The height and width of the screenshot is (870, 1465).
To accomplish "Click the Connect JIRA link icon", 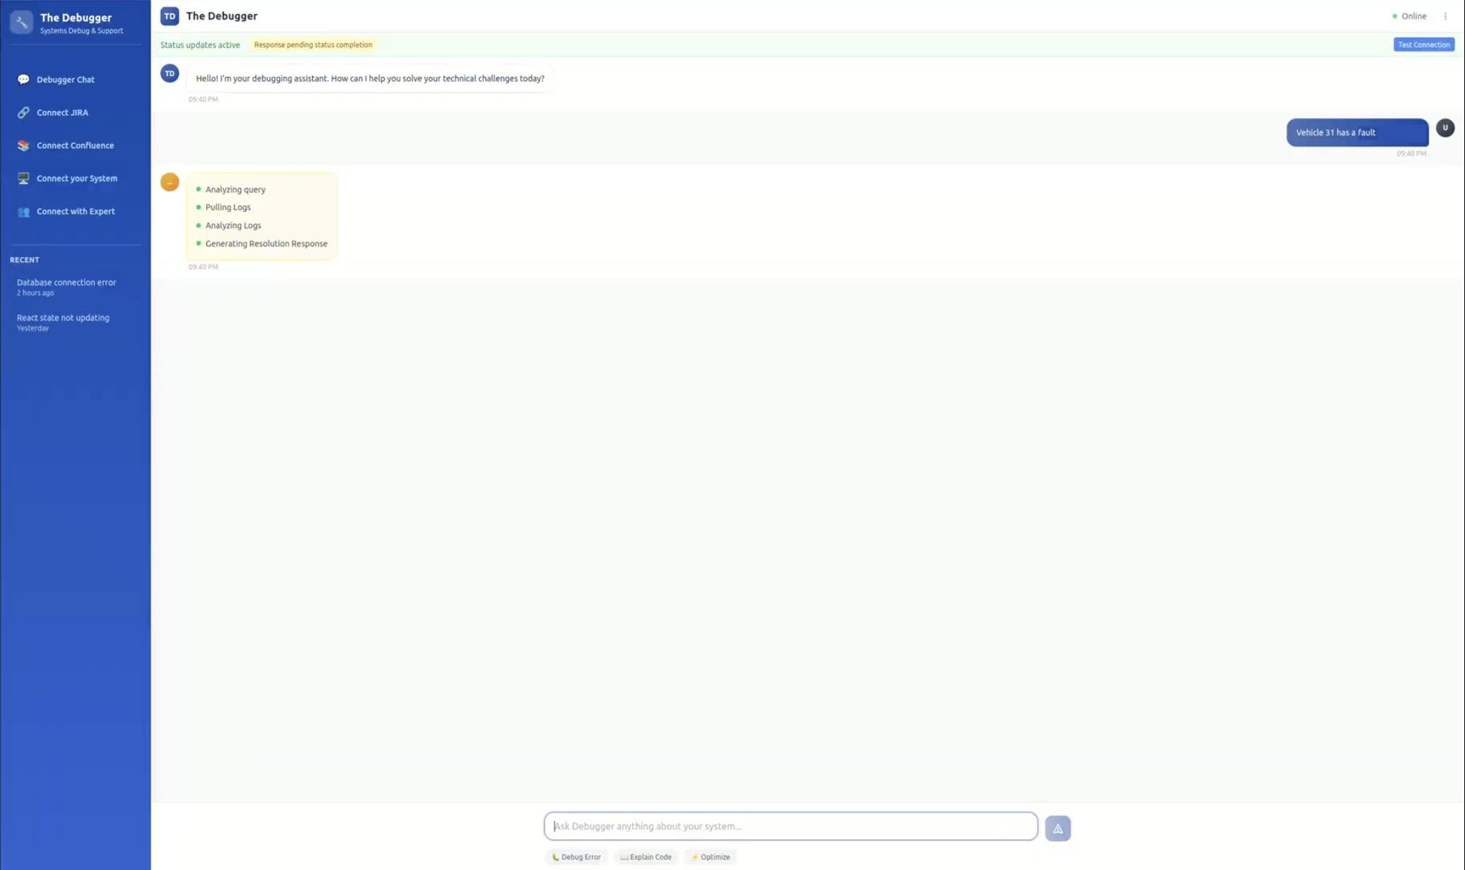I will point(23,112).
